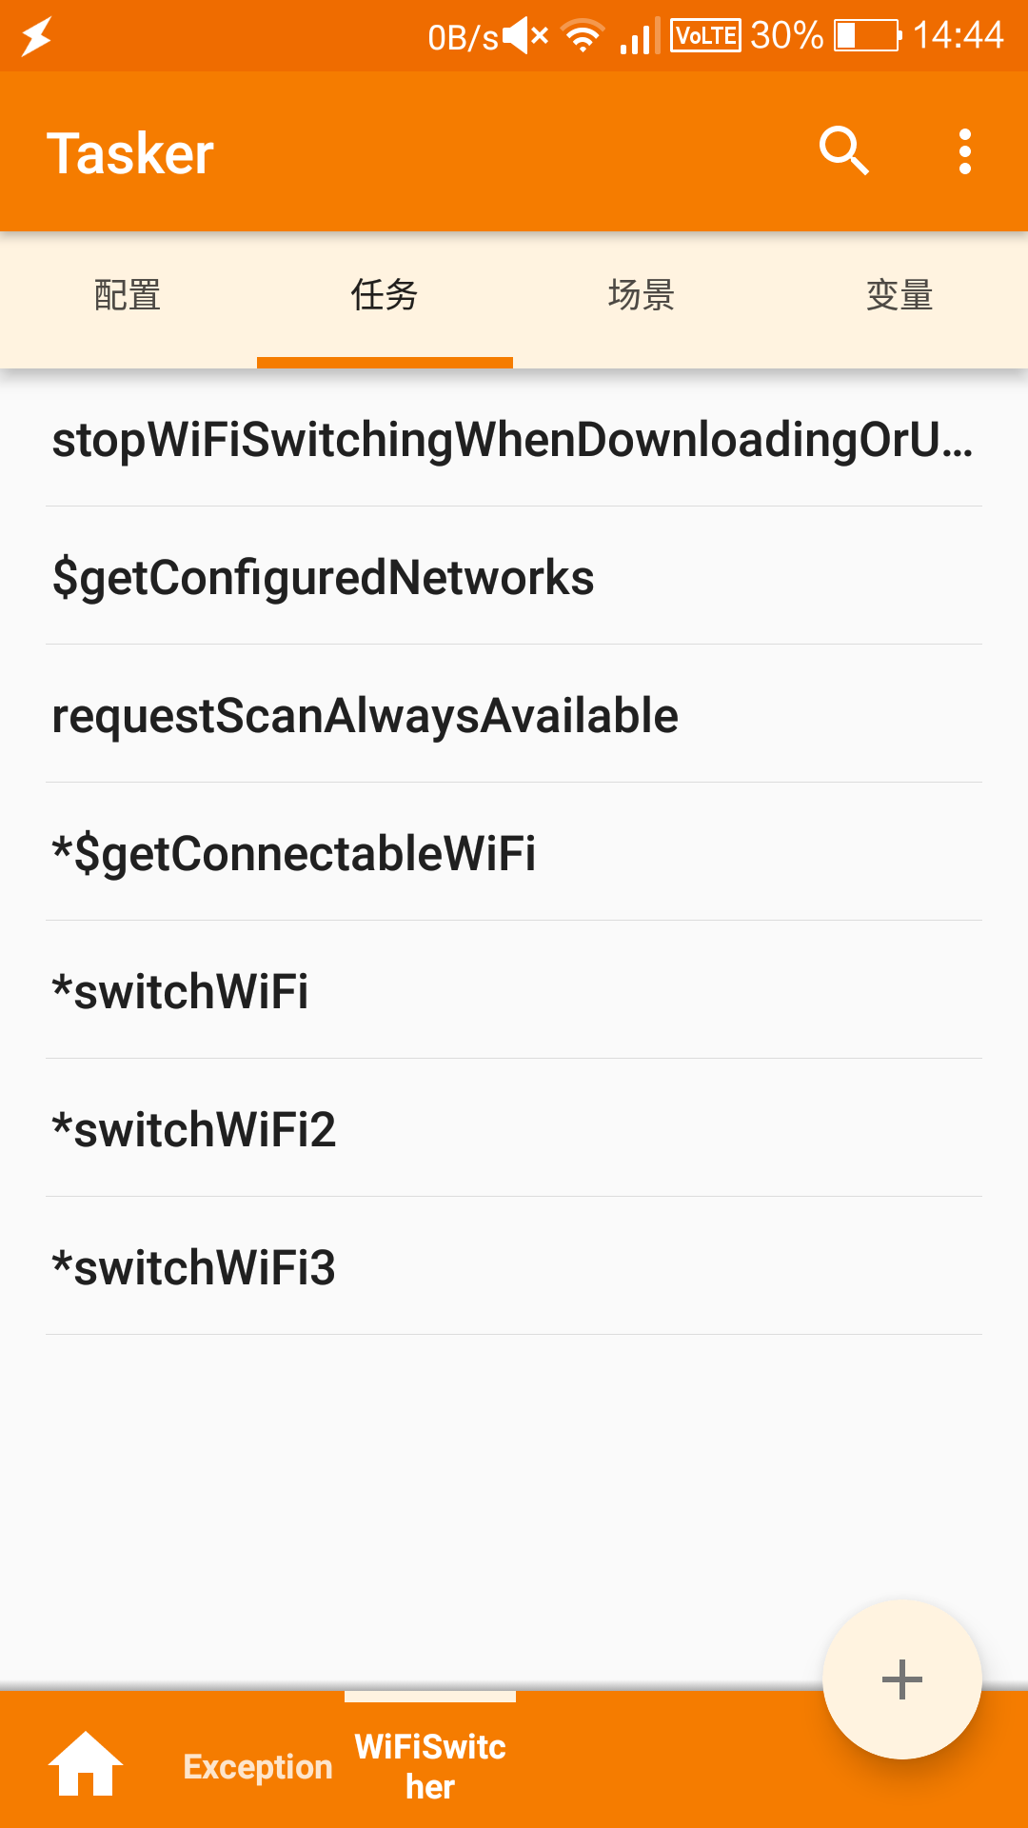Open the search magnifier icon
This screenshot has height=1828, width=1028.
(x=843, y=151)
